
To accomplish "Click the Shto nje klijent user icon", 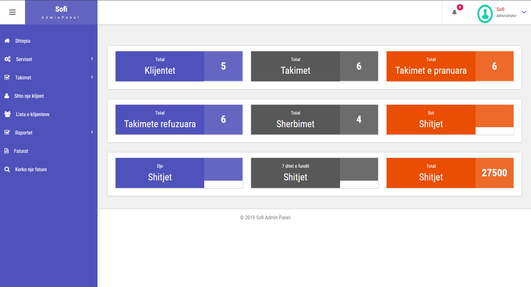I will [x=7, y=96].
